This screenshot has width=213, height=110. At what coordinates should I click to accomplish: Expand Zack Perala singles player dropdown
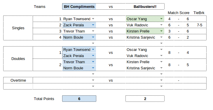tap(93, 25)
